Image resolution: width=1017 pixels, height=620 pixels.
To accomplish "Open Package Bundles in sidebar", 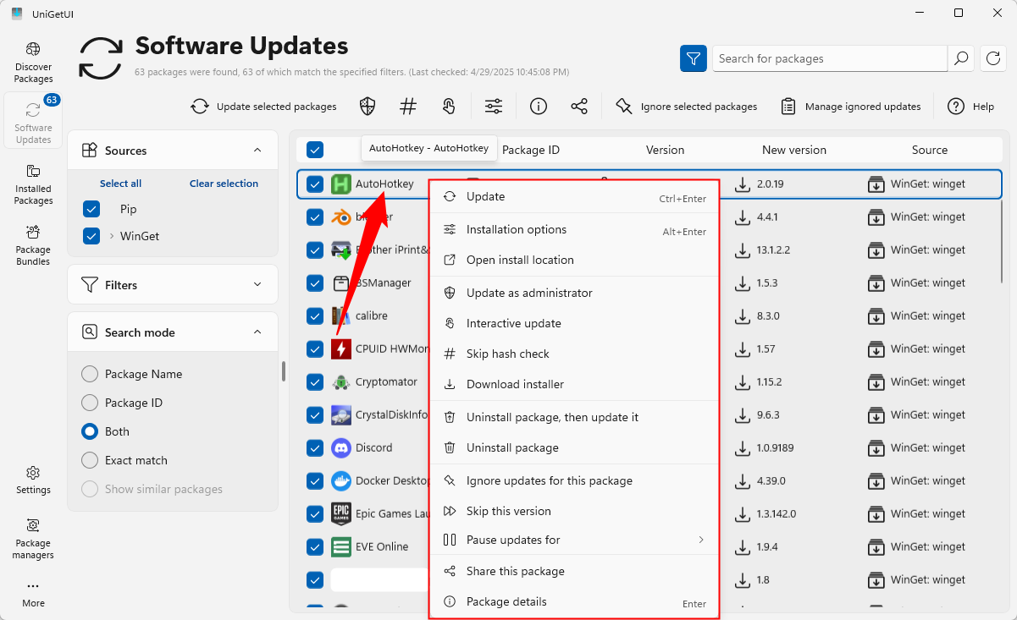I will pos(33,244).
